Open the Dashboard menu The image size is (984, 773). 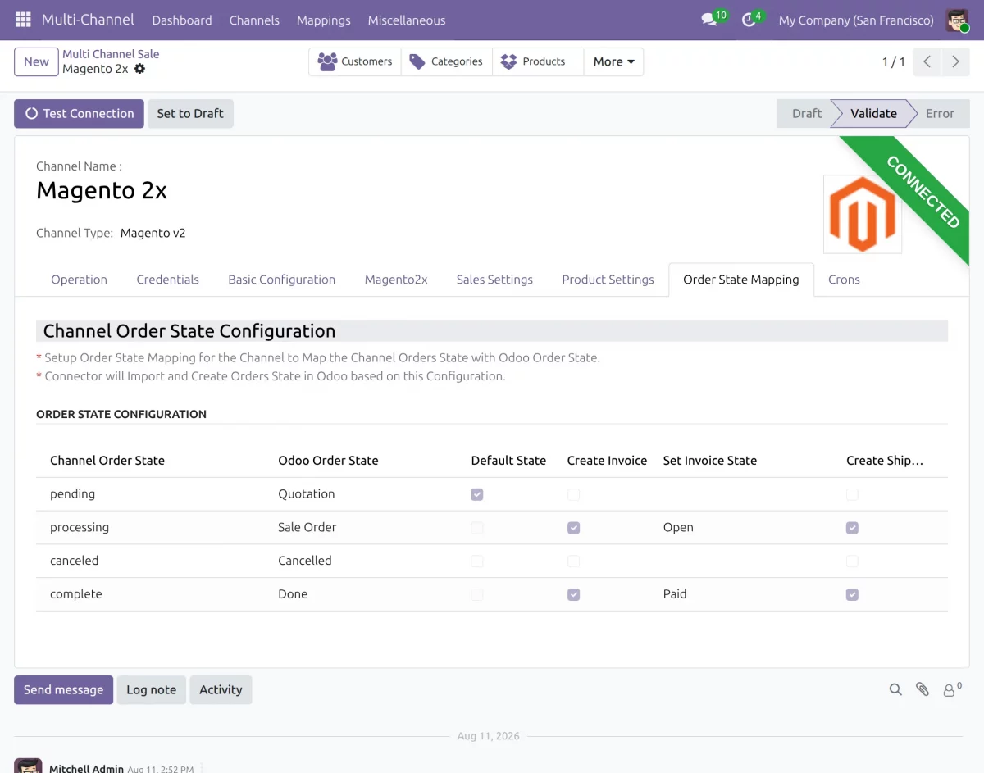coord(182,20)
